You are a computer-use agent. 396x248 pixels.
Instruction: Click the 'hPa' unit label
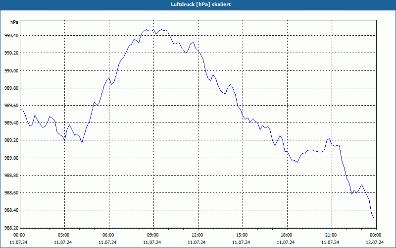(14, 22)
